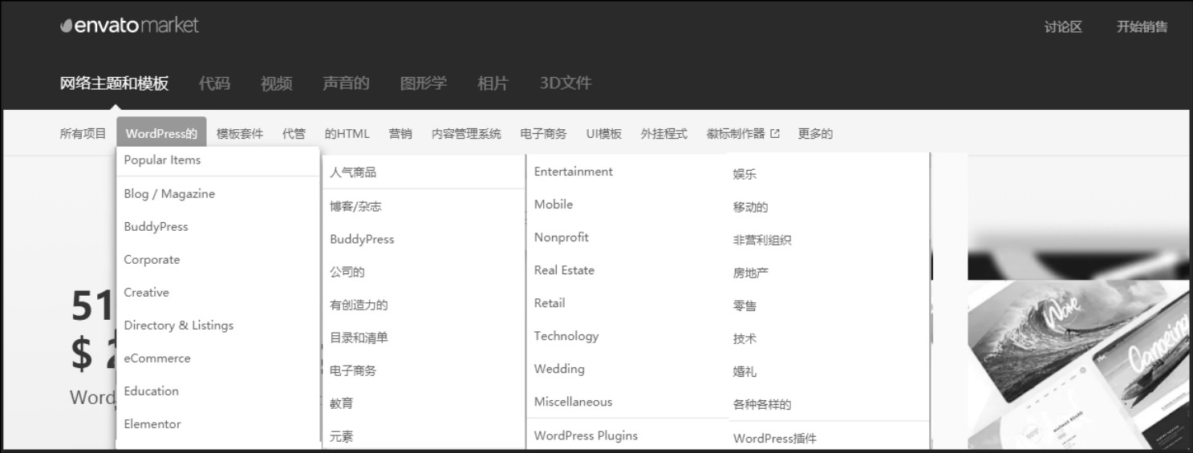This screenshot has height=453, width=1193.
Task: Select the Wedding entry
Action: pos(559,369)
